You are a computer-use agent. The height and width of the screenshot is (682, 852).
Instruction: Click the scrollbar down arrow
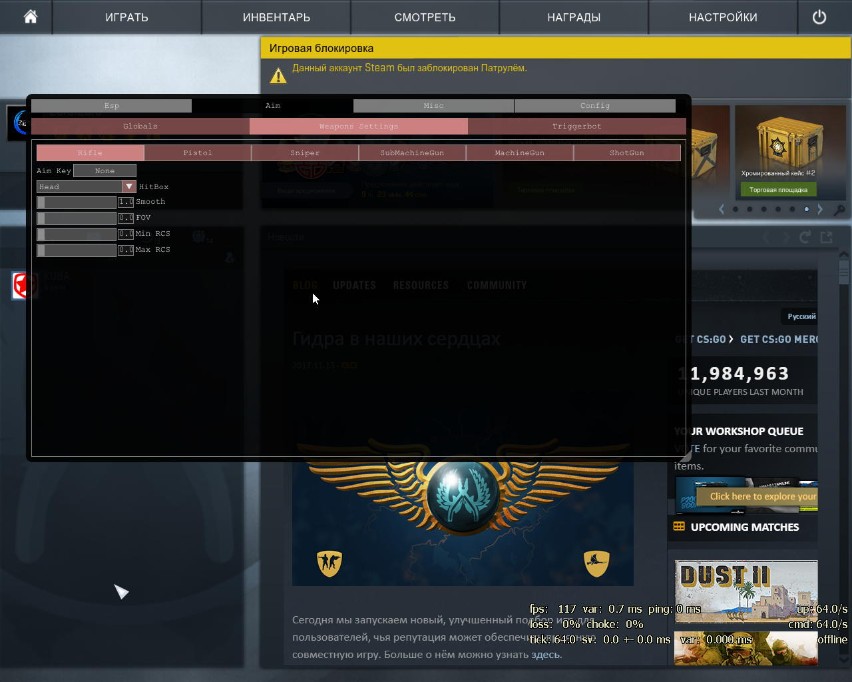(844, 659)
